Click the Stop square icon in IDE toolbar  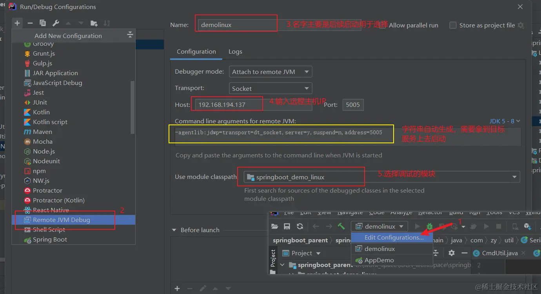point(499,226)
